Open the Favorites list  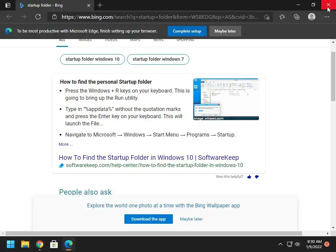tap(282, 17)
